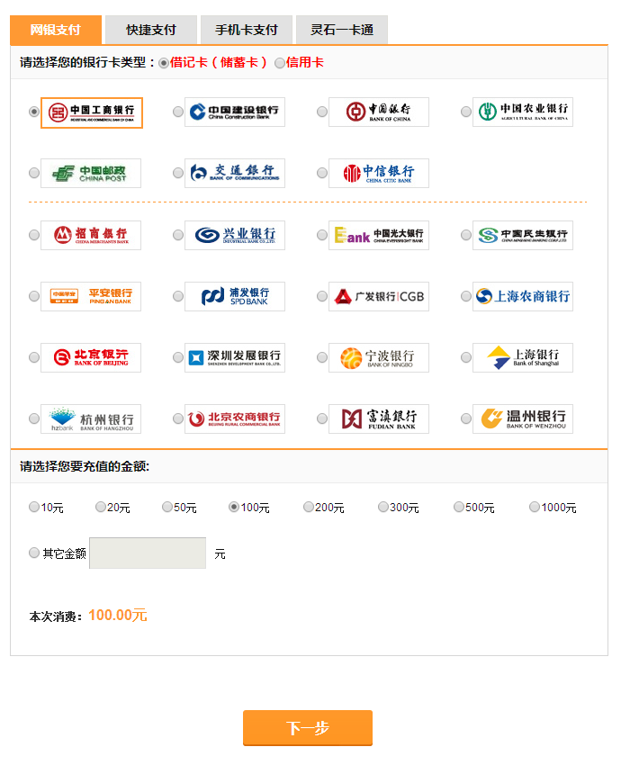
Task: Select the Bank of Beijing logo
Action: (x=91, y=357)
